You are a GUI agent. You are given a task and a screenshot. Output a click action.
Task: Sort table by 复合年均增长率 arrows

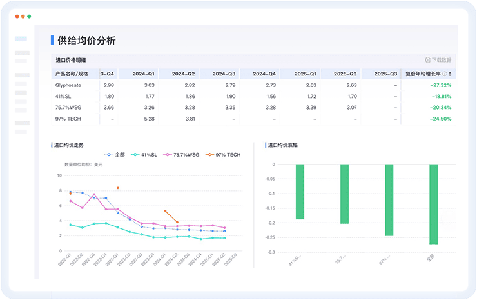pyautogui.click(x=450, y=74)
